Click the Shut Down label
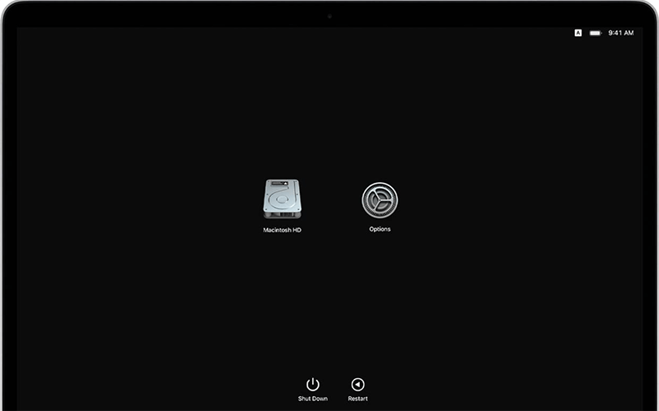 tap(313, 399)
